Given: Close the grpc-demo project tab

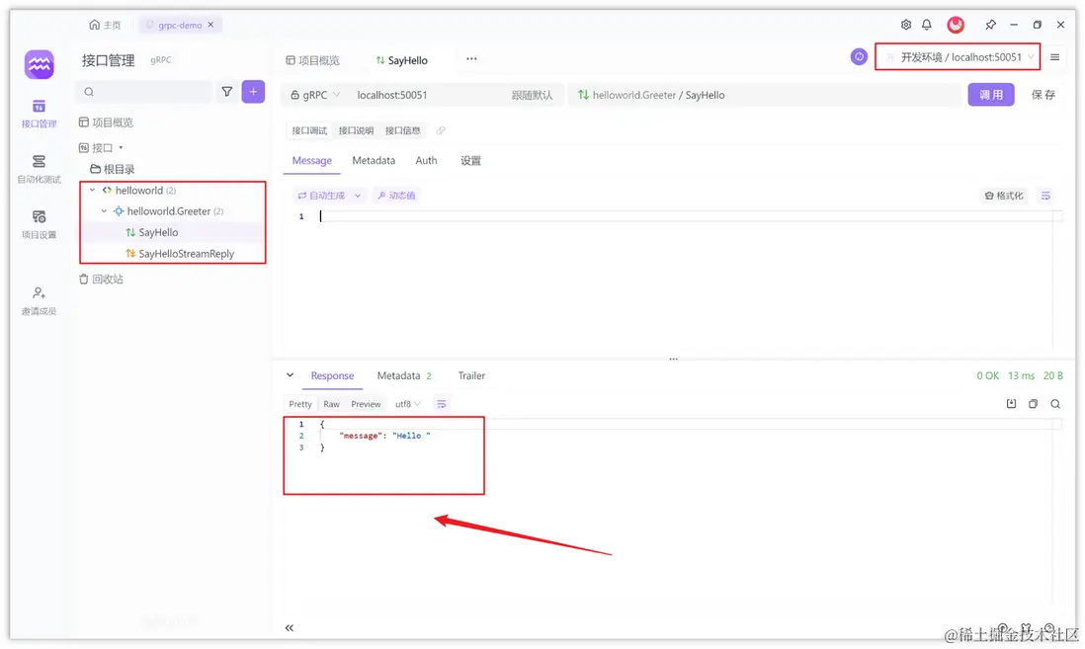Looking at the screenshot, I should coord(211,25).
